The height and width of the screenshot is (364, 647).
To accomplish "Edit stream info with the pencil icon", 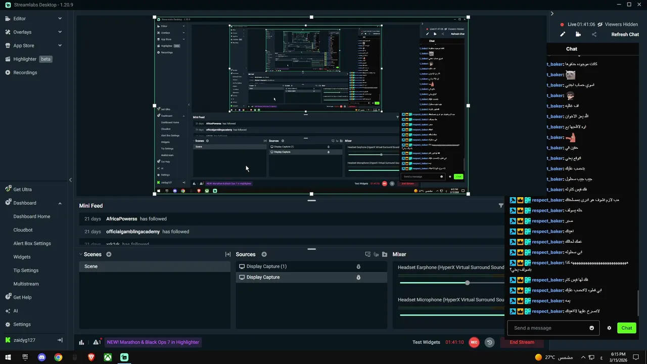I will click(x=563, y=34).
